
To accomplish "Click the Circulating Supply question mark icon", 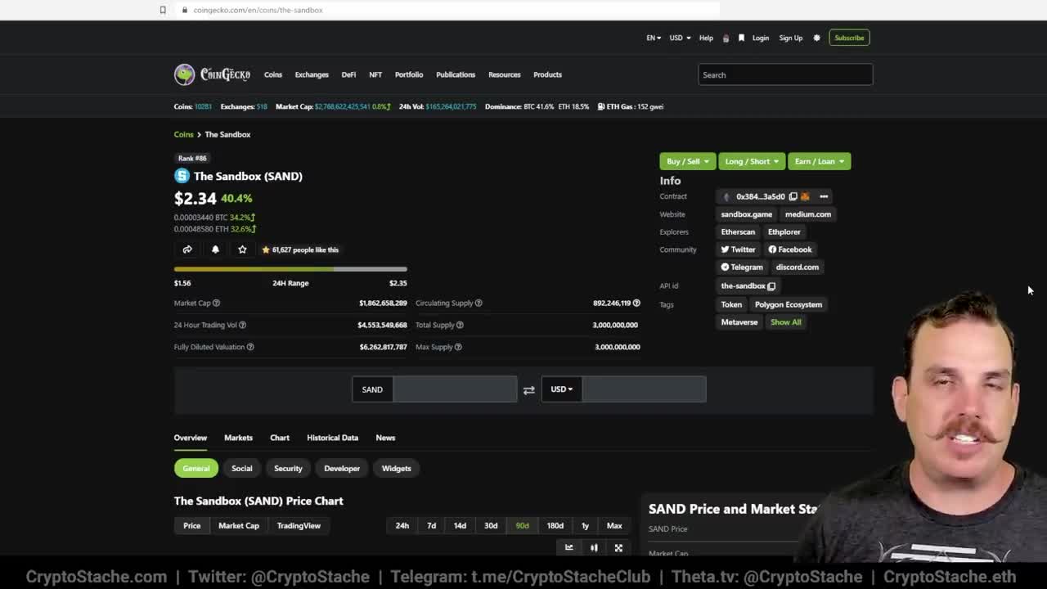I will pos(479,303).
